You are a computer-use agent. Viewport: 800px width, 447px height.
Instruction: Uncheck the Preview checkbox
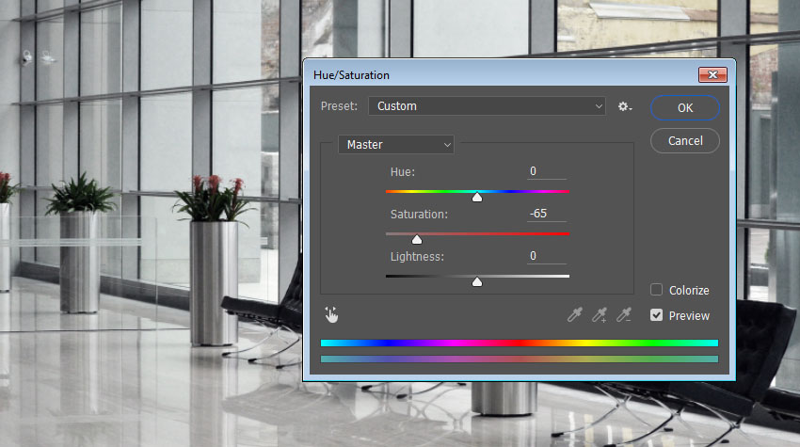657,315
